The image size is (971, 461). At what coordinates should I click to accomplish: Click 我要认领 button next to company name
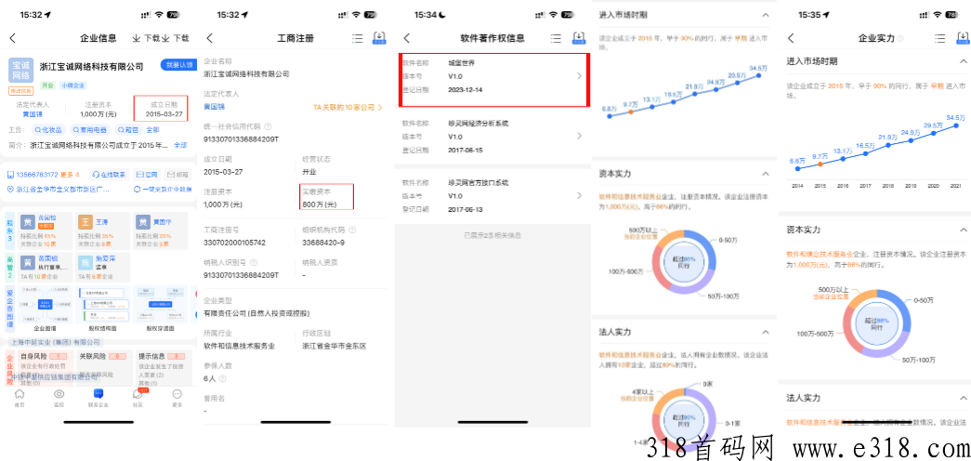(x=177, y=65)
